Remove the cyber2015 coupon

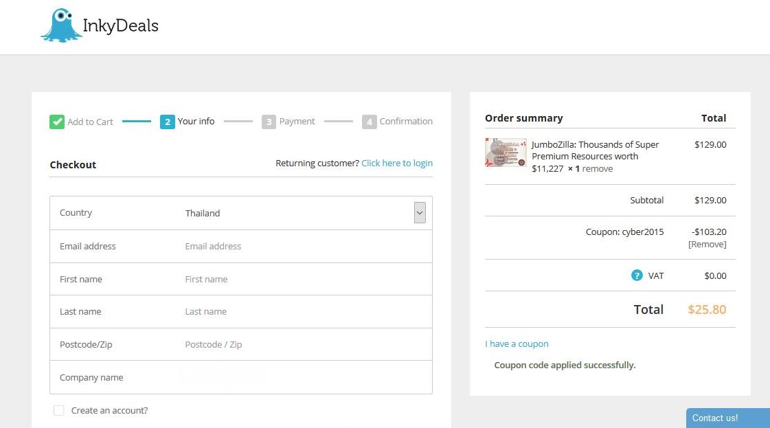(x=707, y=244)
